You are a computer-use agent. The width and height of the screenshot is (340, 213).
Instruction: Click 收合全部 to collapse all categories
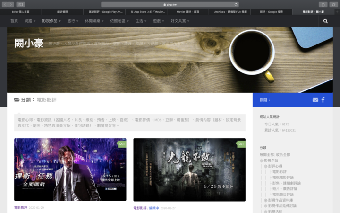click(283, 155)
